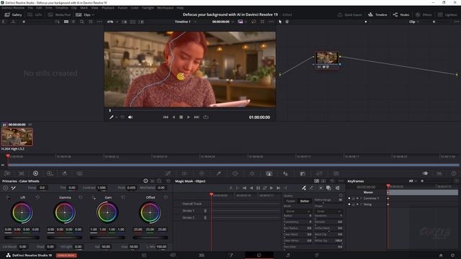Jump to last frame in viewer
Viewport: 461px width, 259px height.
(197, 117)
